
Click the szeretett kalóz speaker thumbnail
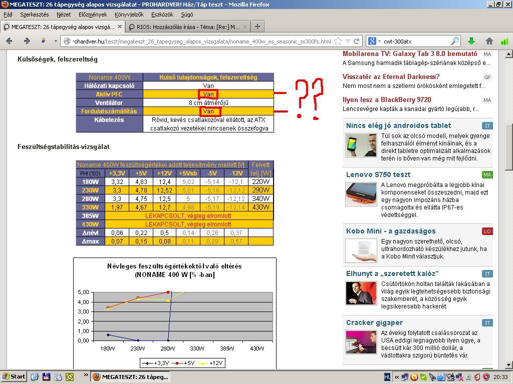coord(361,293)
